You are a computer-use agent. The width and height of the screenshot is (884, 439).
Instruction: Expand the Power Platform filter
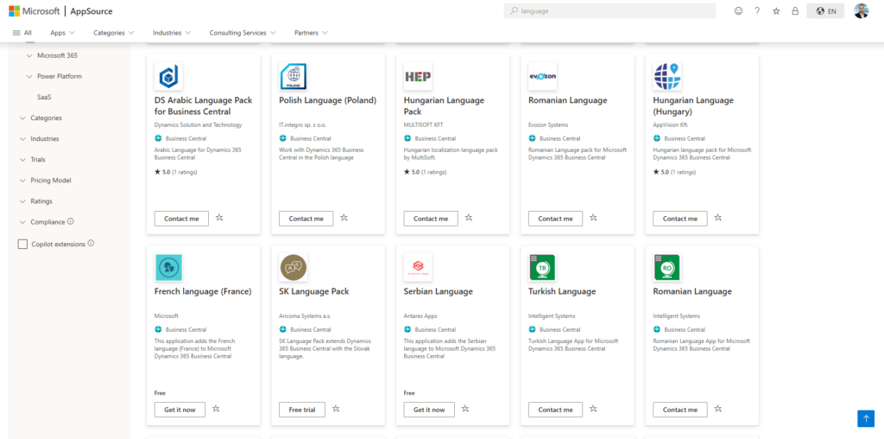(29, 76)
